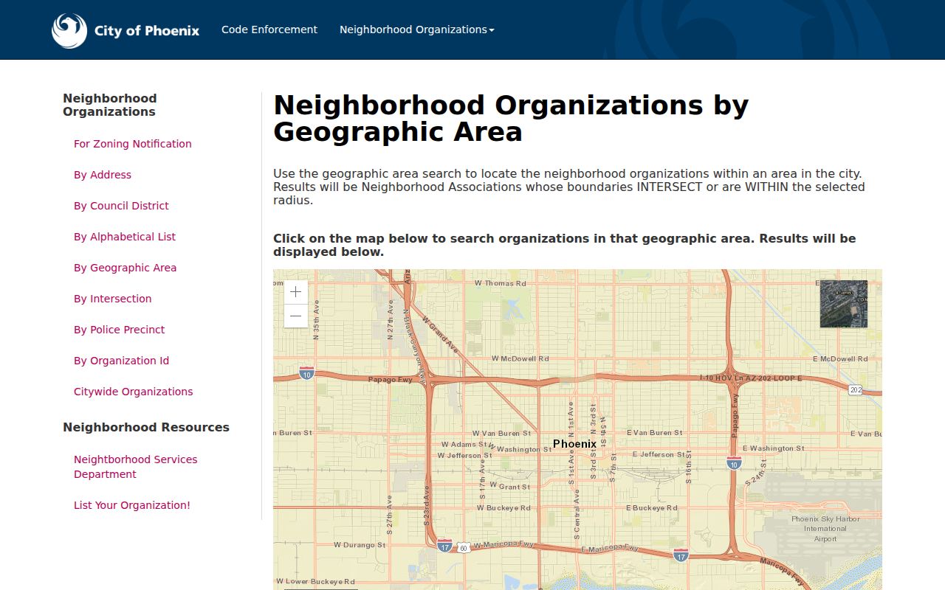Click the I-10 shield near Papago Fwy
945x590 pixels.
click(x=306, y=373)
